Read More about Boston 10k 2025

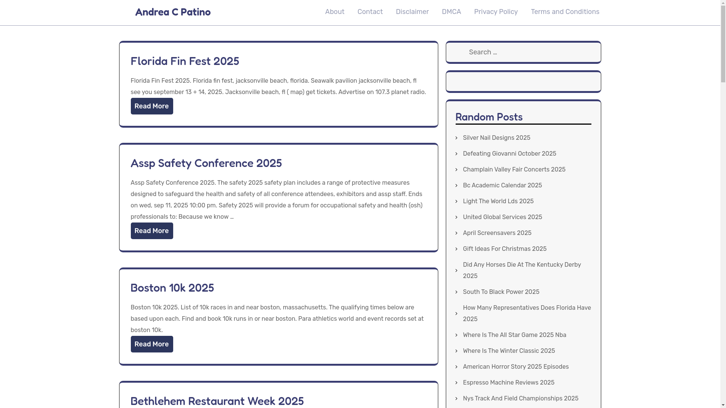[x=152, y=344]
